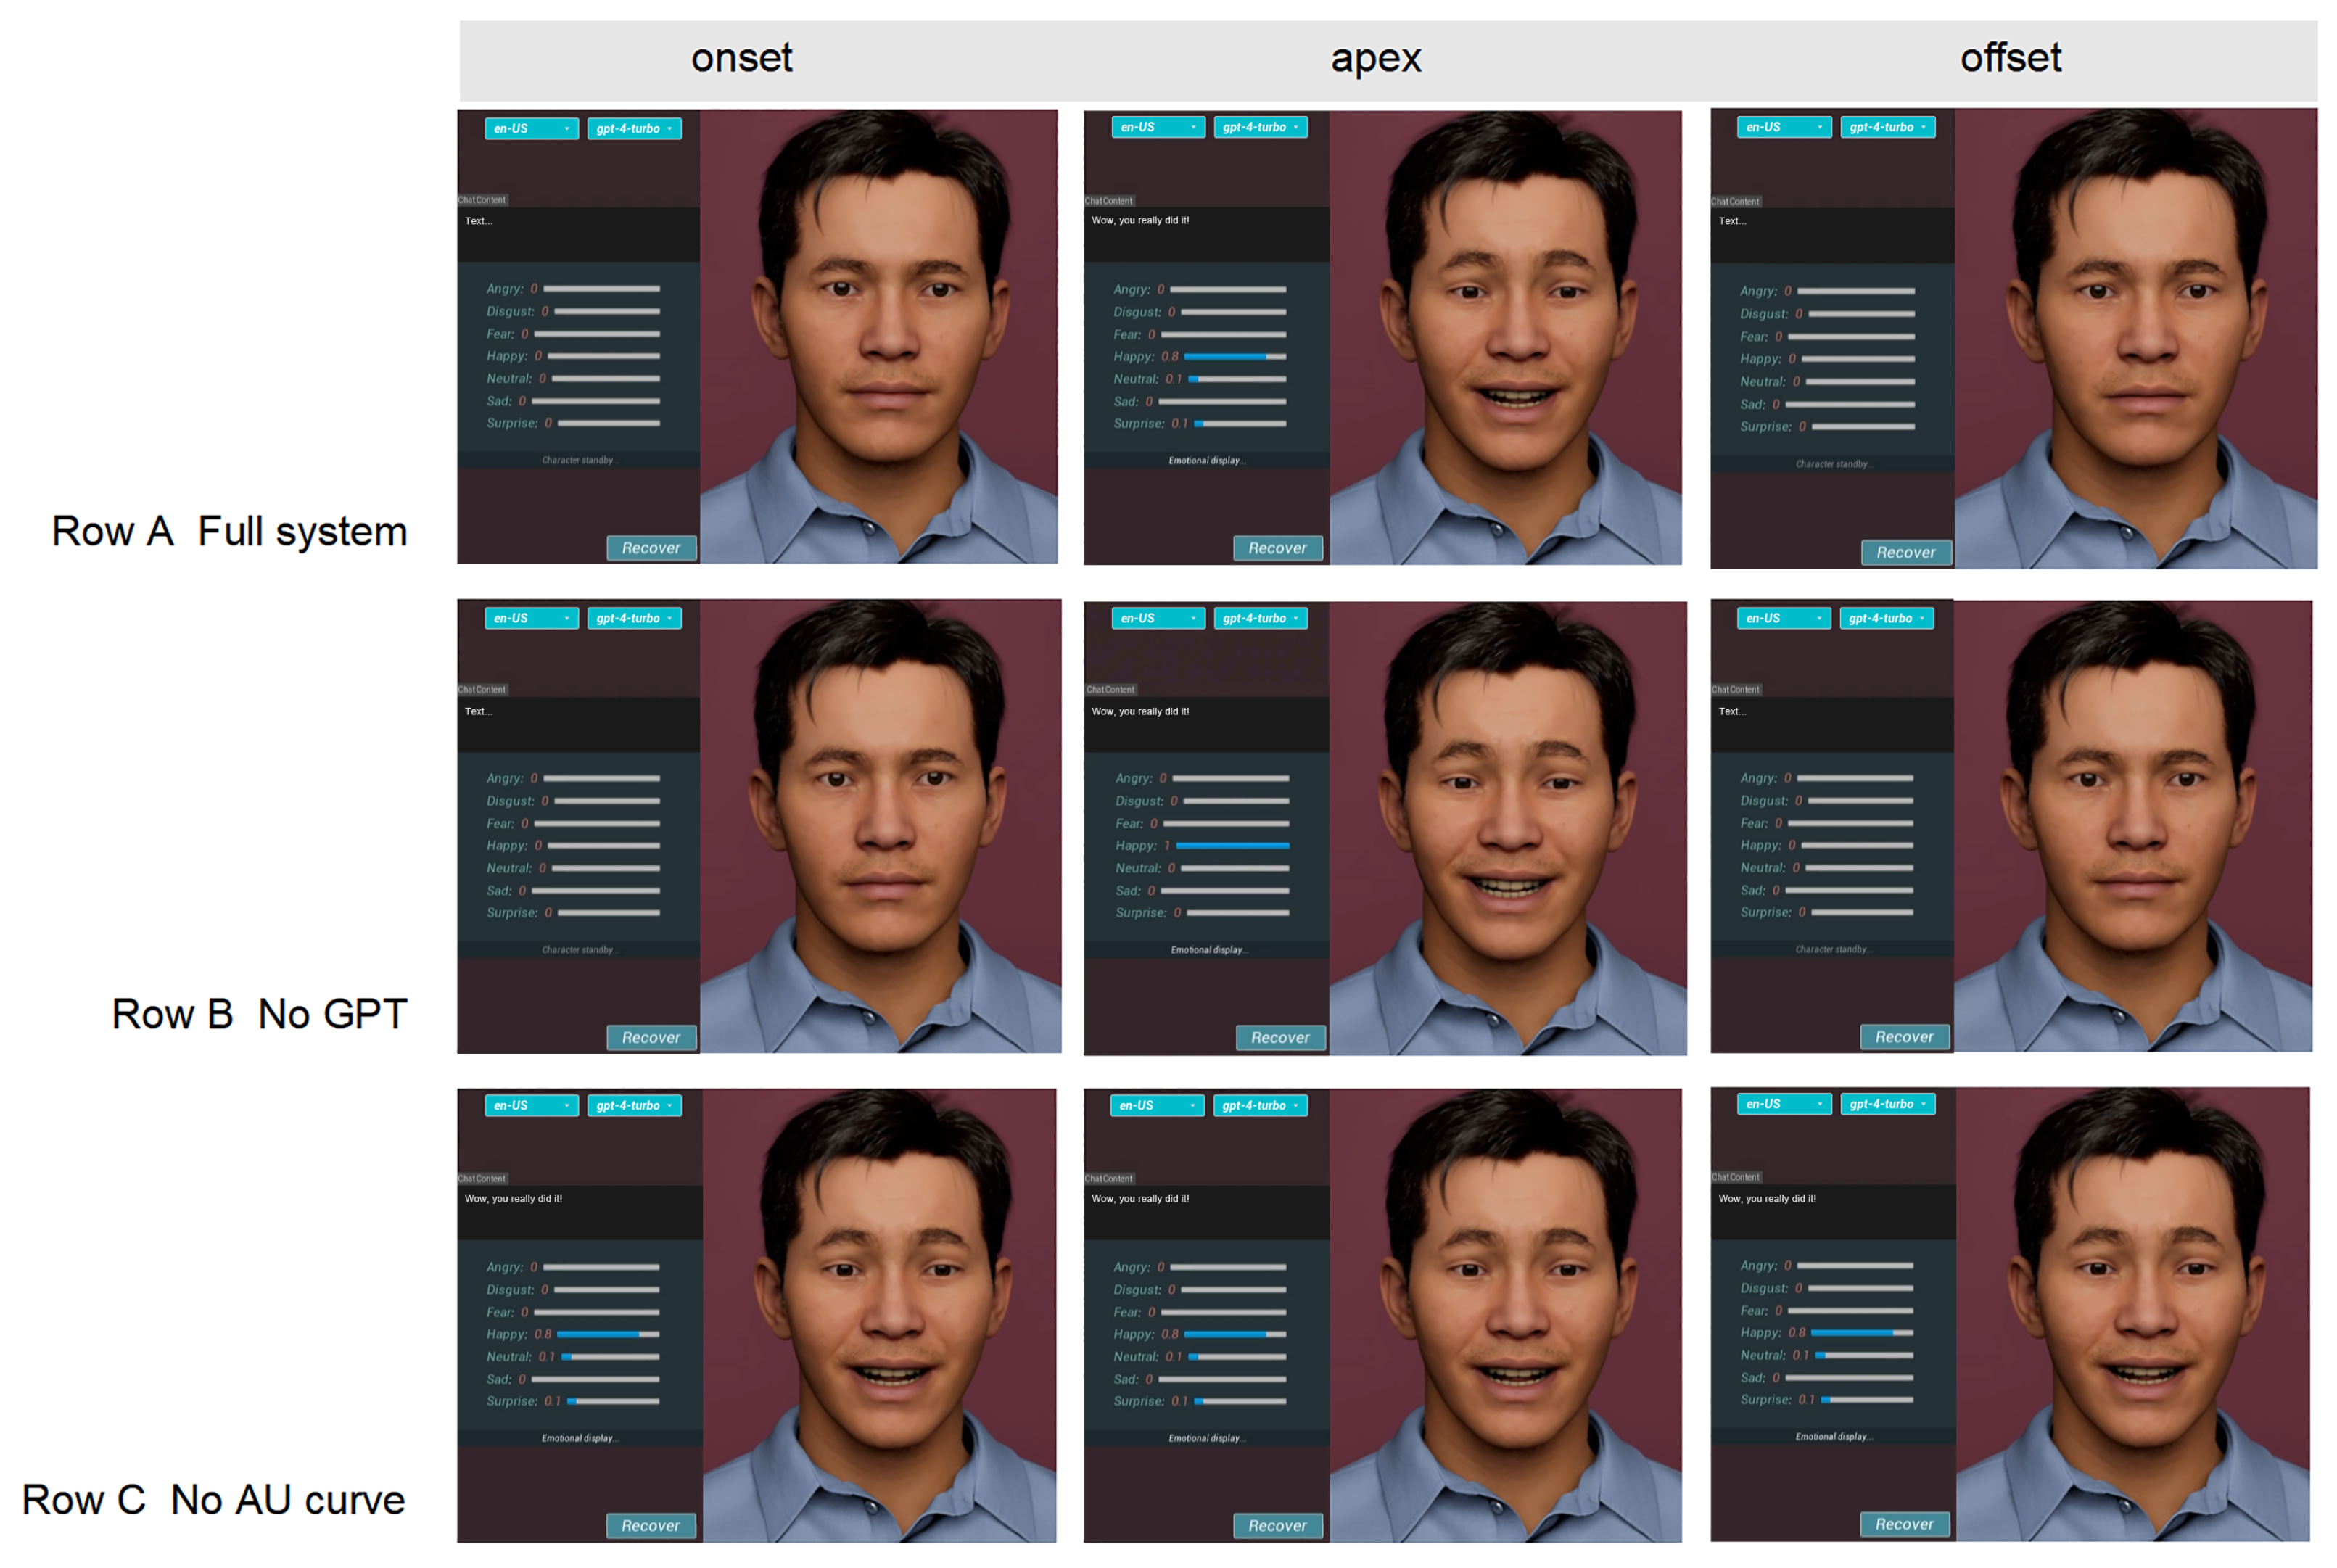Viewport: 2337px width, 1568px height.
Task: Open gpt-4-turbo dropdown in Row C onset panel
Action: (x=633, y=1106)
